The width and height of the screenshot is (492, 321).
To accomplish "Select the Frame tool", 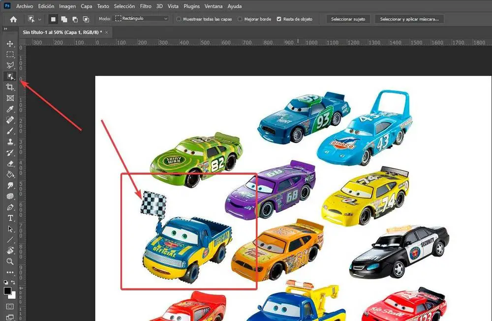I will (10, 98).
